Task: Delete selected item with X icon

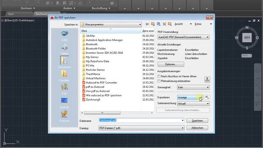Action: 164,24
